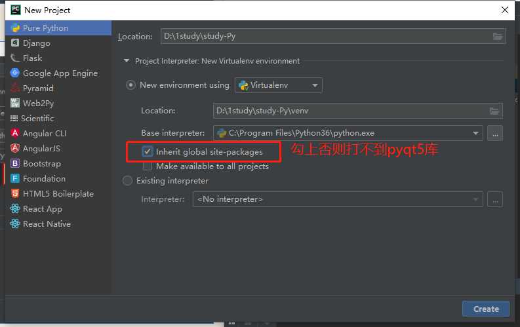Collapse the Project Interpreter section

(127, 61)
